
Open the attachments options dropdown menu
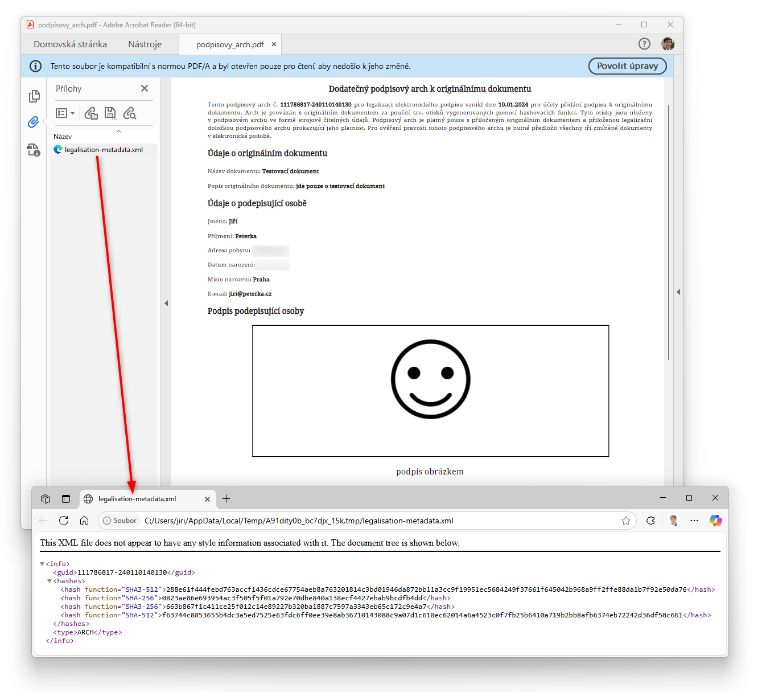[65, 113]
